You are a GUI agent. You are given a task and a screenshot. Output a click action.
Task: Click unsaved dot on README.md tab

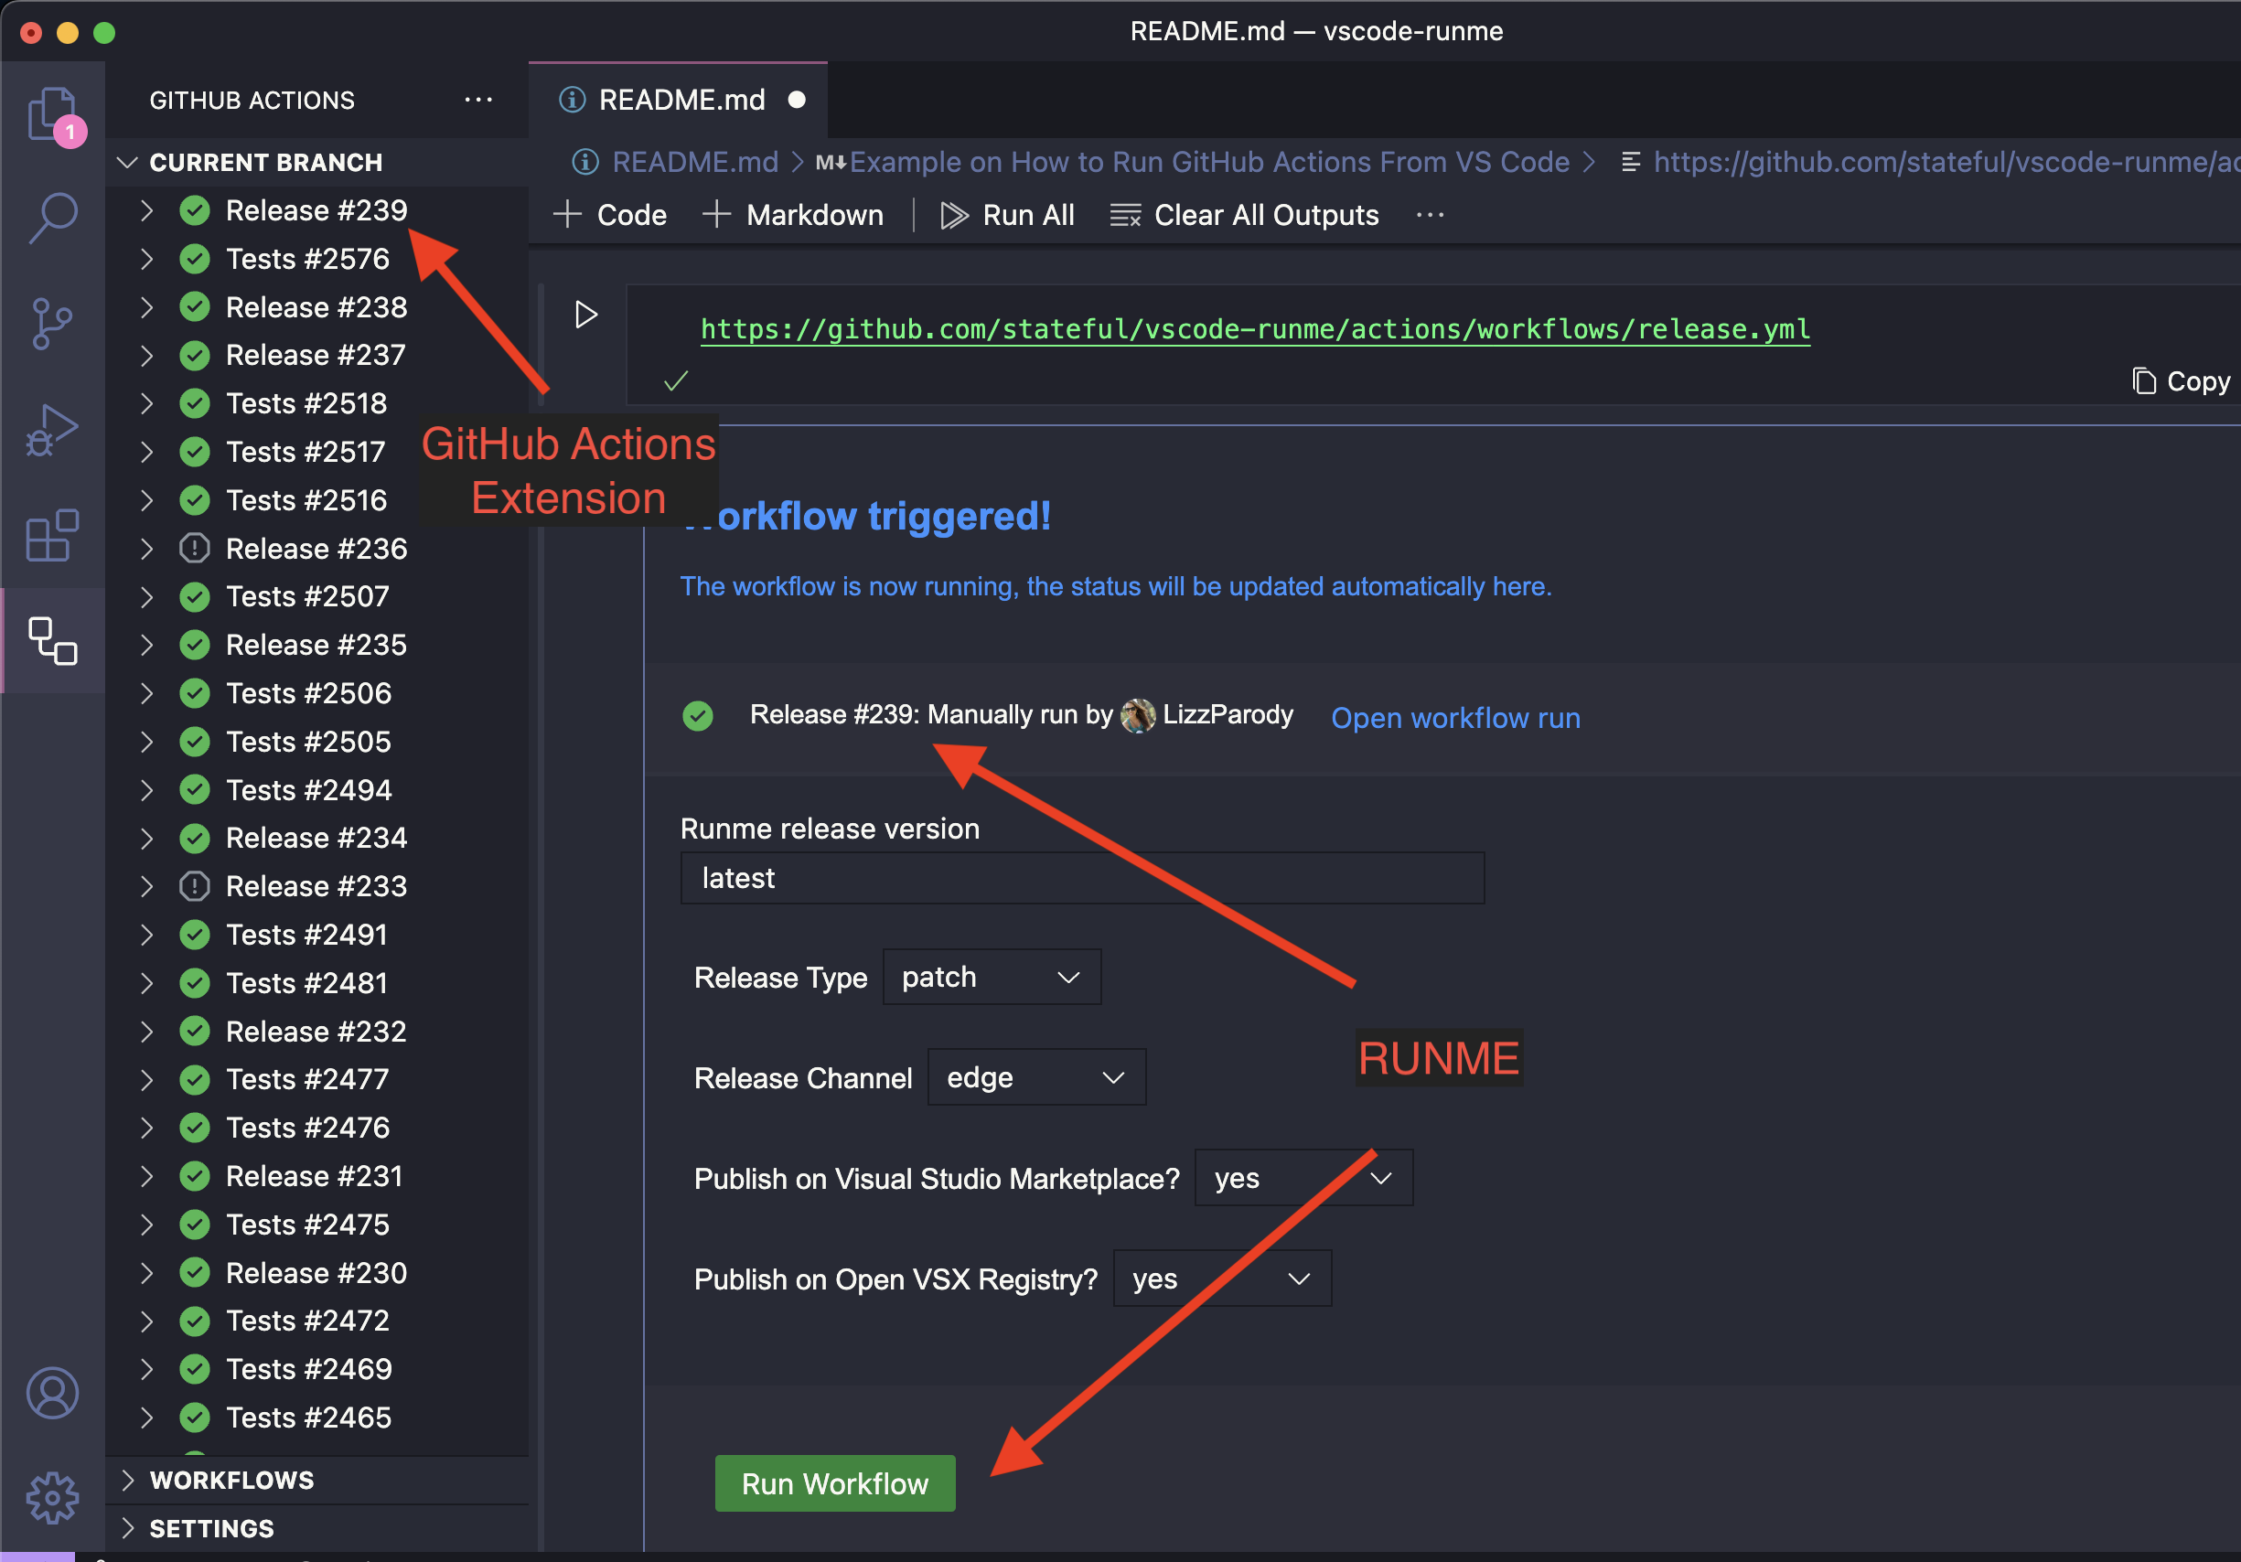(797, 100)
